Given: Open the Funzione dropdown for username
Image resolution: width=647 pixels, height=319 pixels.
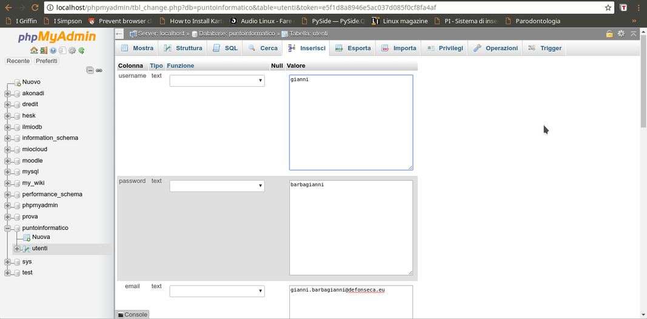Looking at the screenshot, I should (217, 81).
